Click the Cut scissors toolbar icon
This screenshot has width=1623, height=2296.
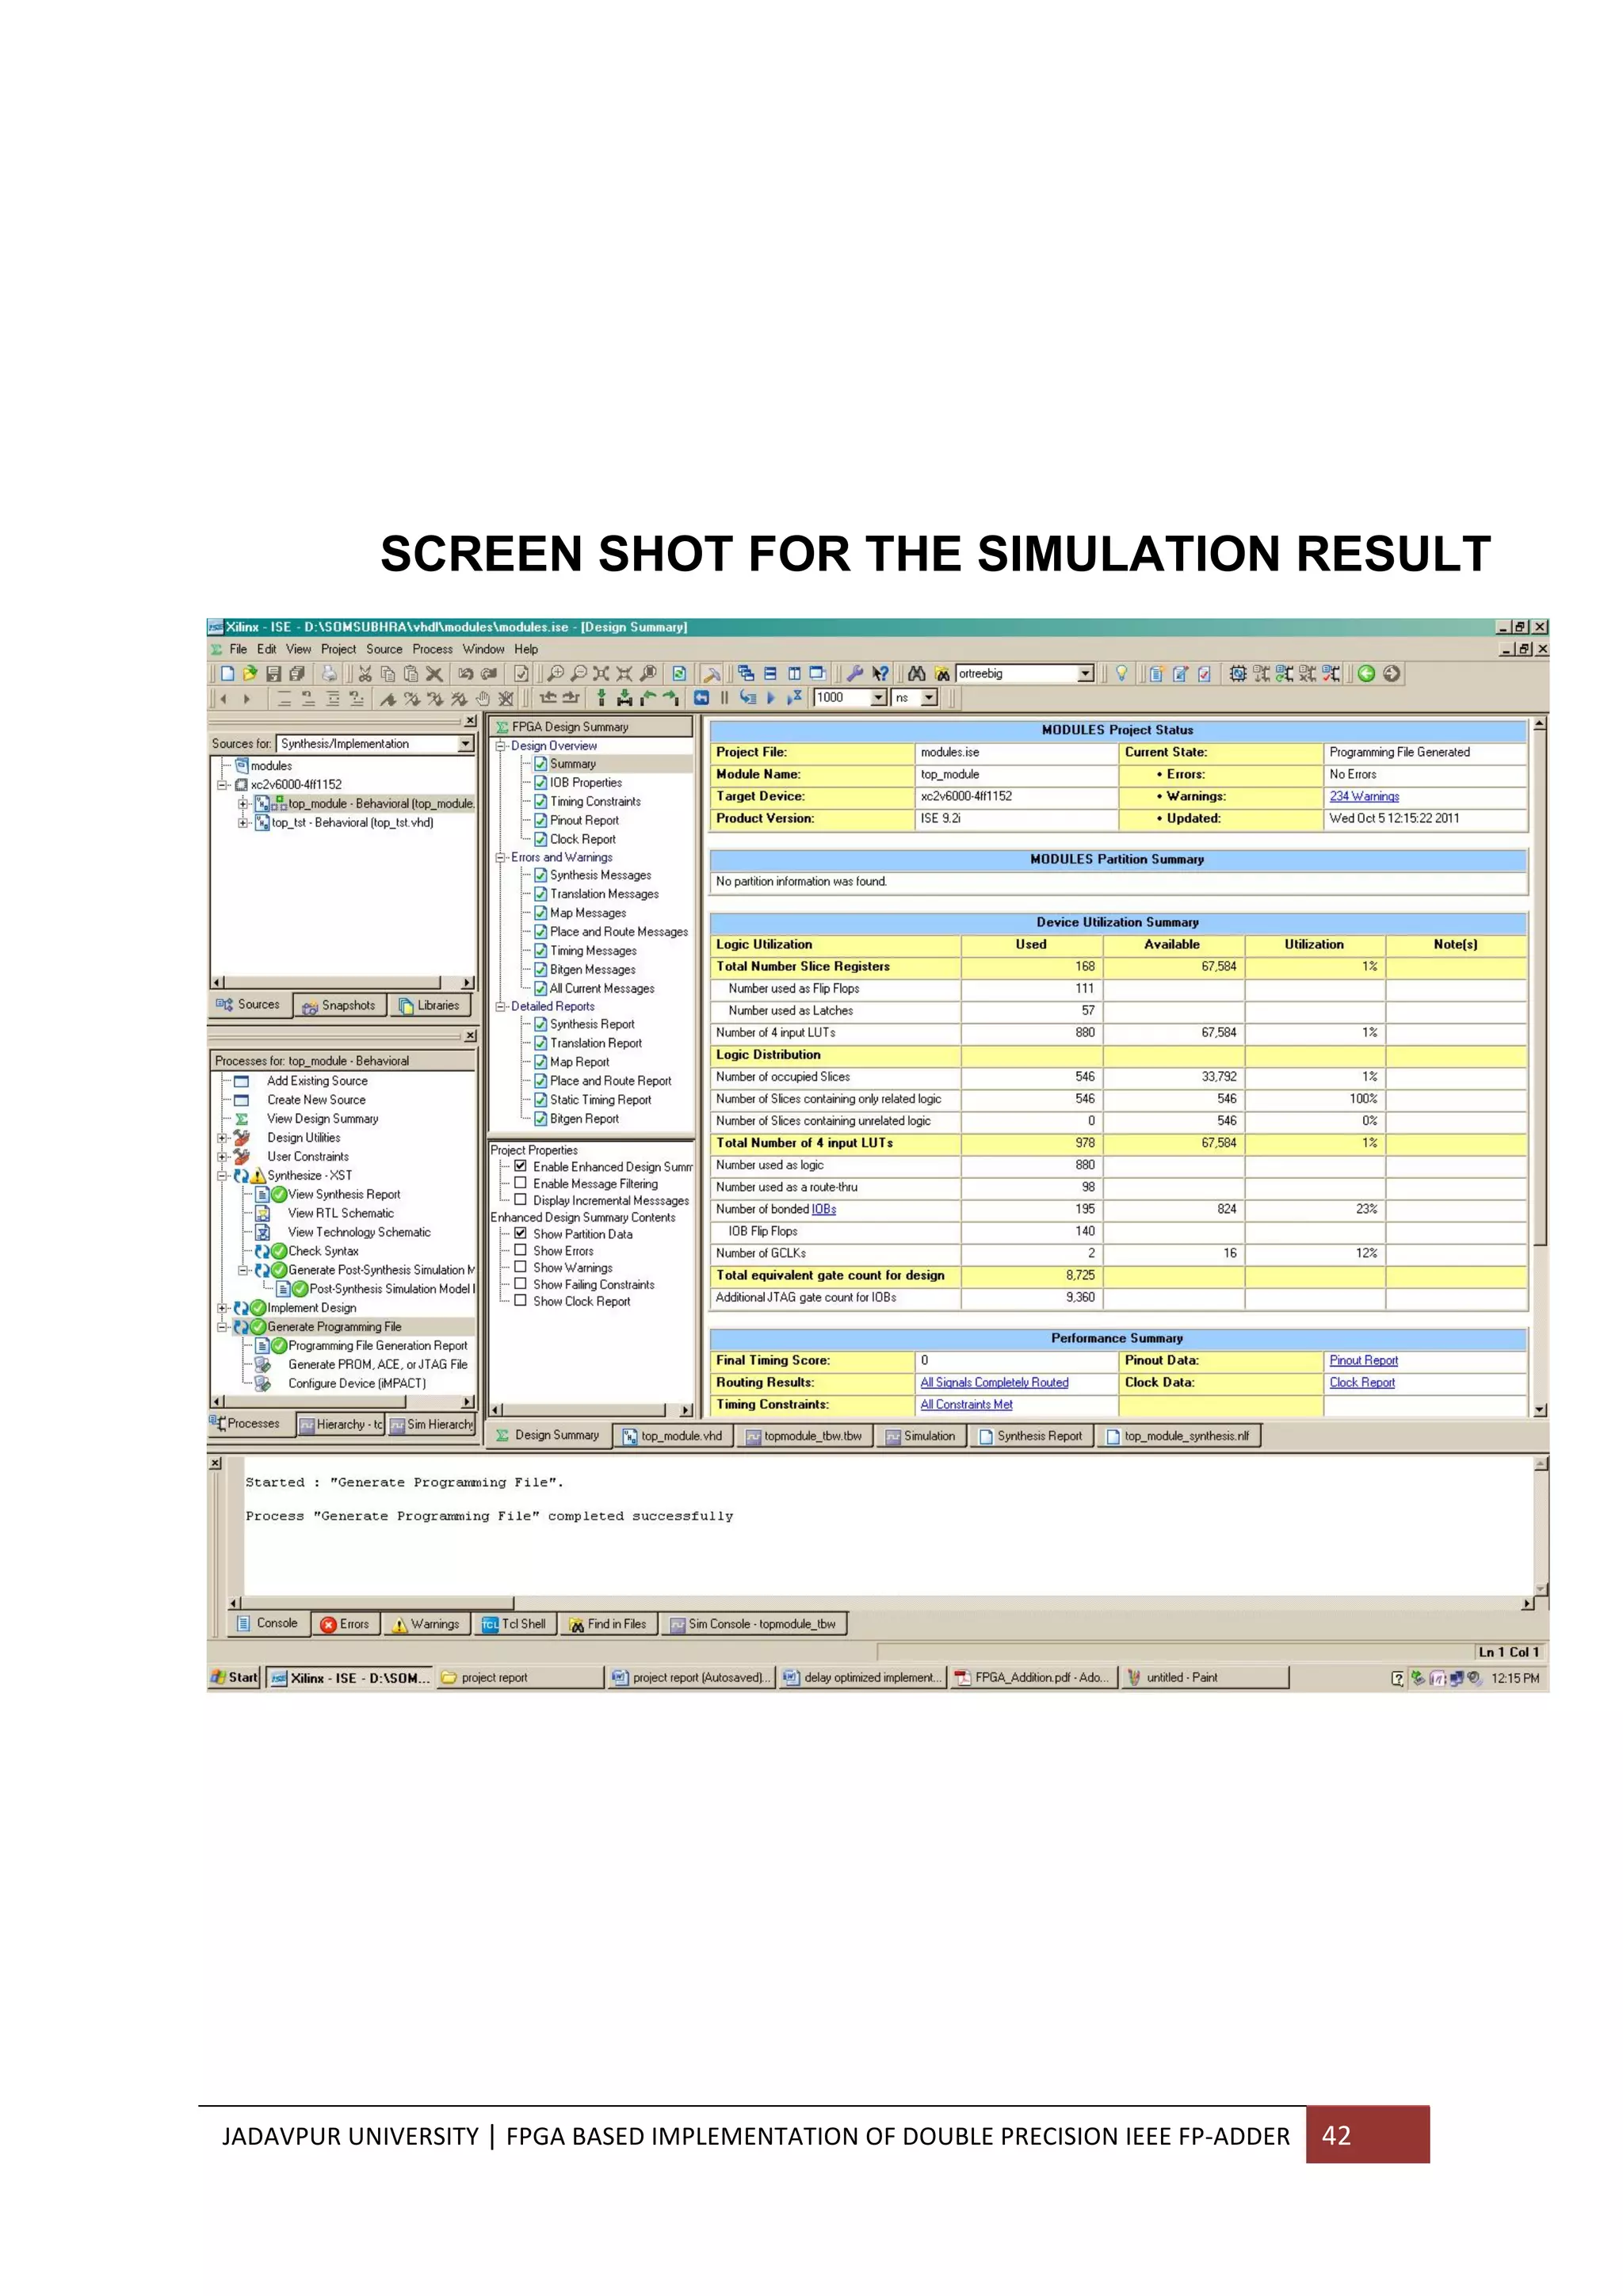tap(365, 674)
